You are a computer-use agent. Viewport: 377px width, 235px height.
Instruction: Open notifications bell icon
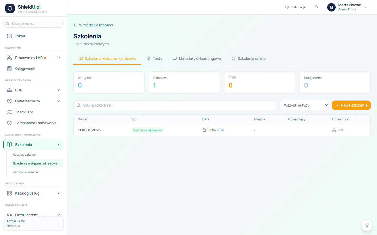[316, 7]
